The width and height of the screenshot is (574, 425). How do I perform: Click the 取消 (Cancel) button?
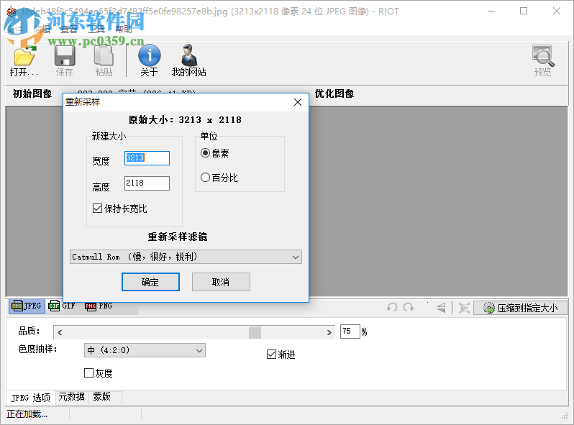[x=221, y=282]
